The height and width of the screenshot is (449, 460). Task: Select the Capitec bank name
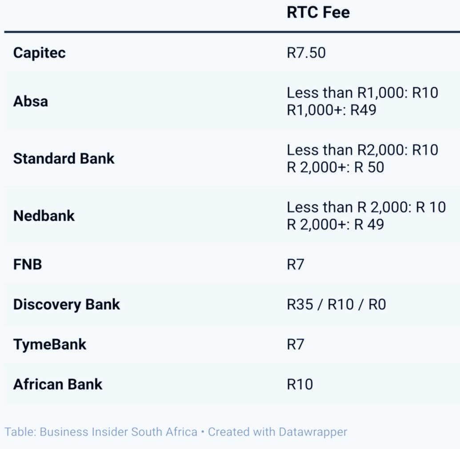(x=39, y=53)
